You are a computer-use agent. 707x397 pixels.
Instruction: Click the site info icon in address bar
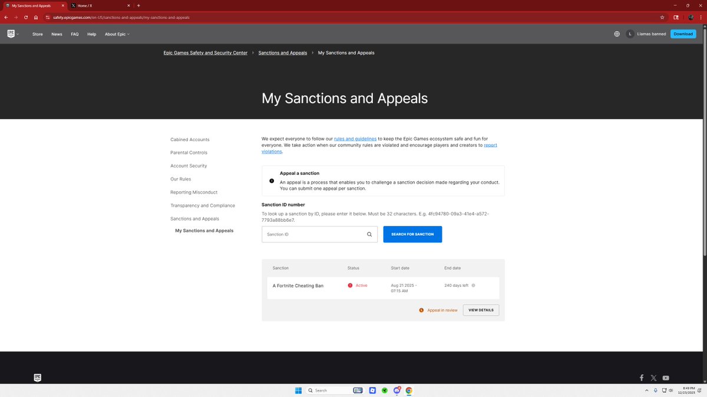(x=48, y=17)
